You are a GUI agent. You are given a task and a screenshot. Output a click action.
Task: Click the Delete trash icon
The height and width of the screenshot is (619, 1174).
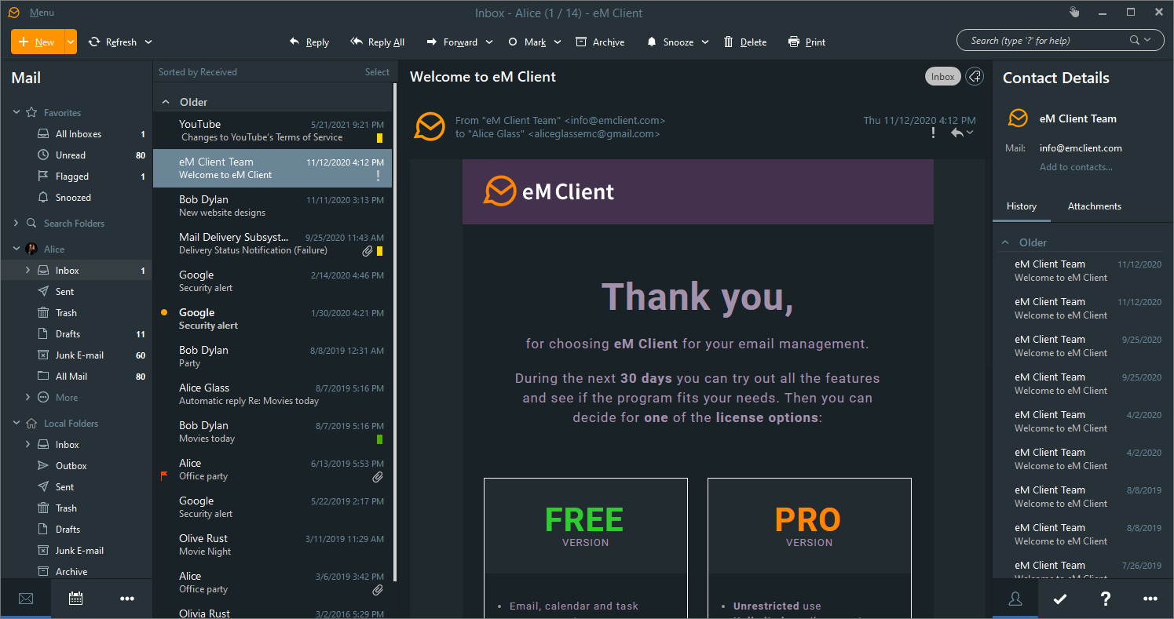coord(729,42)
